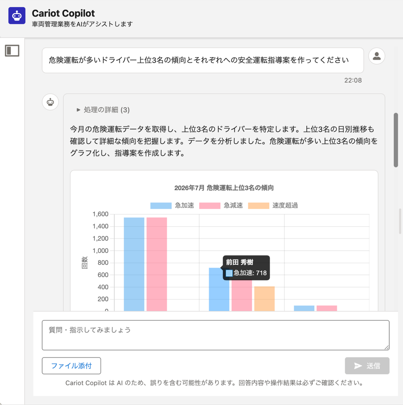
Task: Click the third driver's pink bar
Action: click(327, 308)
